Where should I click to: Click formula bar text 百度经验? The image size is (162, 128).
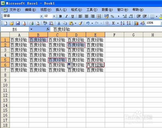(x=62, y=29)
